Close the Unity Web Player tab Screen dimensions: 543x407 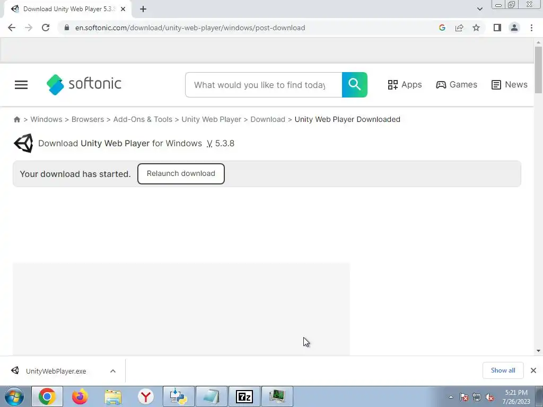click(x=123, y=9)
